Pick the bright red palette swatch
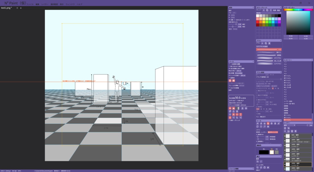The width and height of the screenshot is (314, 172). [x=258, y=22]
